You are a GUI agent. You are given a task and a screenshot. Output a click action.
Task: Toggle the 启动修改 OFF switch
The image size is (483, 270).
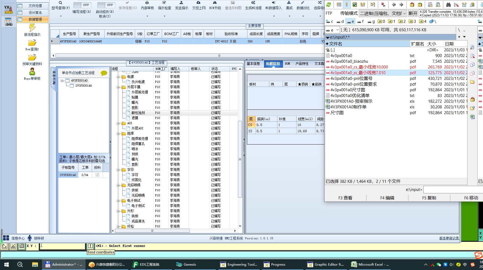(106, 5)
